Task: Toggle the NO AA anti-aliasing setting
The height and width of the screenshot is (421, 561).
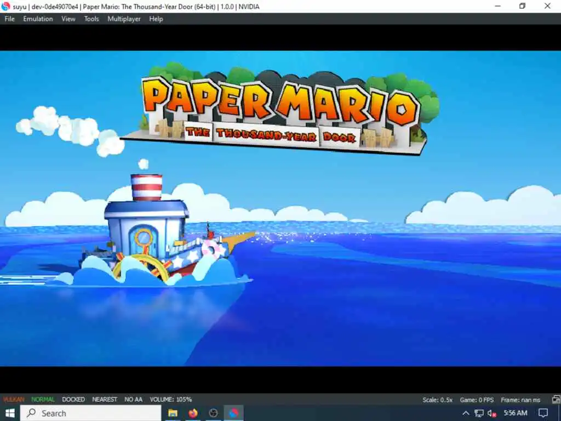Action: pyautogui.click(x=134, y=400)
